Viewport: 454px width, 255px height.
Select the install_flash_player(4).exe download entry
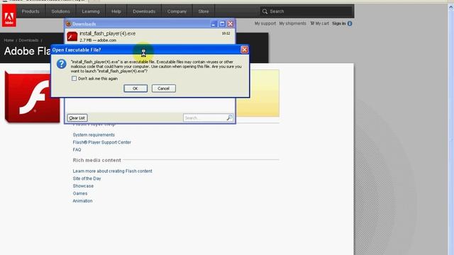pyautogui.click(x=150, y=36)
